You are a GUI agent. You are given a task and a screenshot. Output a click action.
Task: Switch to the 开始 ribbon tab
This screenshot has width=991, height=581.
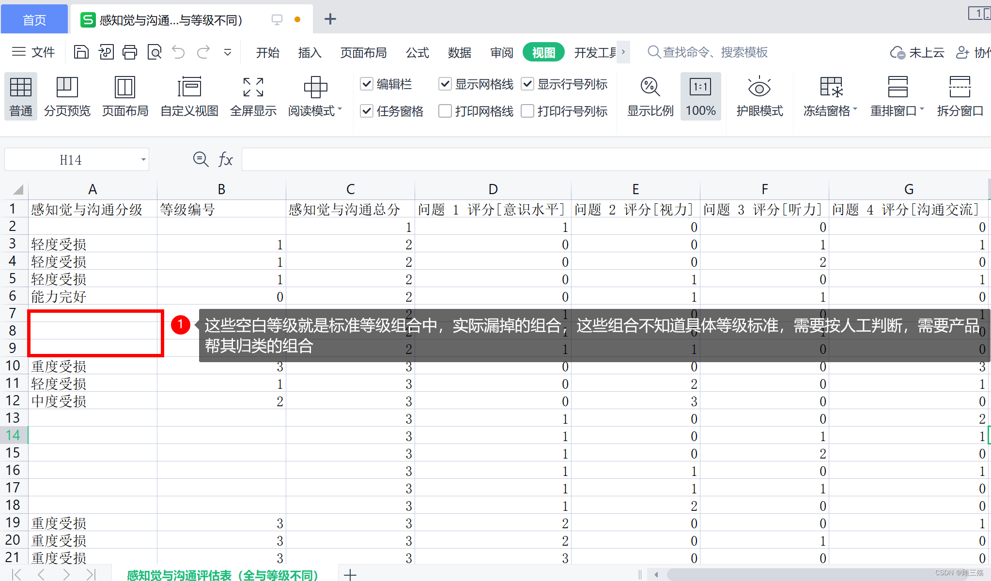[x=267, y=52]
